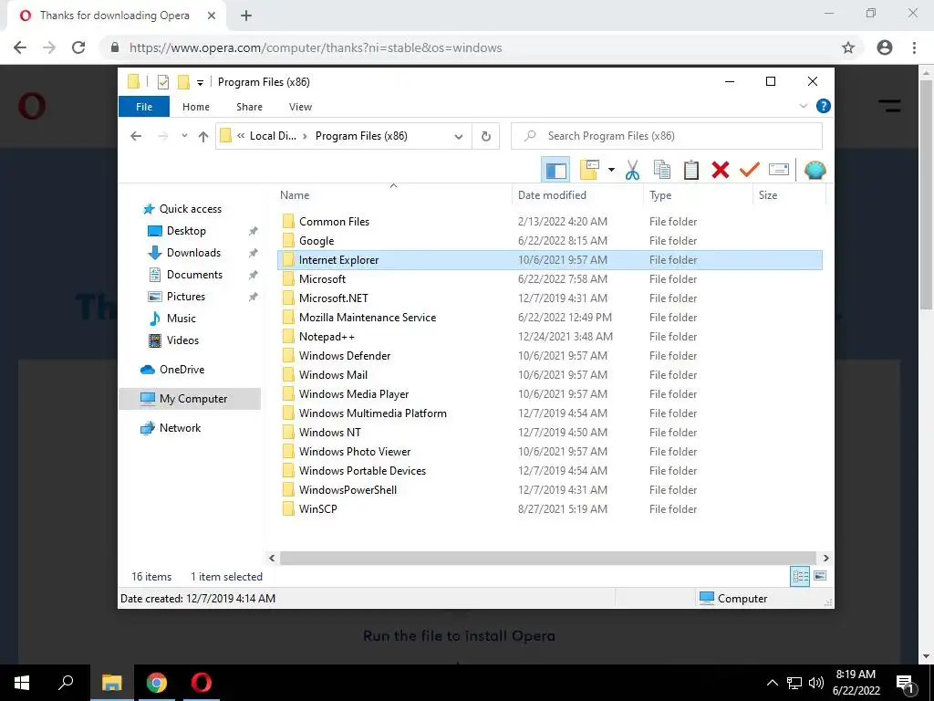Viewport: 934px width, 701px height.
Task: Open the Chrome three-dot menu
Action: (x=914, y=47)
